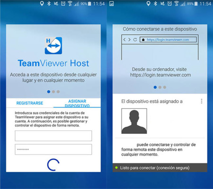The width and height of the screenshot is (213, 189).
Task: Tap the Bluetooth icon in right status bar
Action: pyautogui.click(x=155, y=4)
